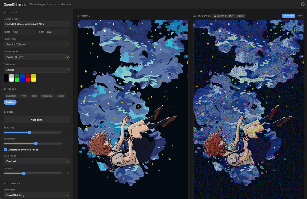Click the green calibration swatch
The width and height of the screenshot is (307, 199).
tap(17, 78)
